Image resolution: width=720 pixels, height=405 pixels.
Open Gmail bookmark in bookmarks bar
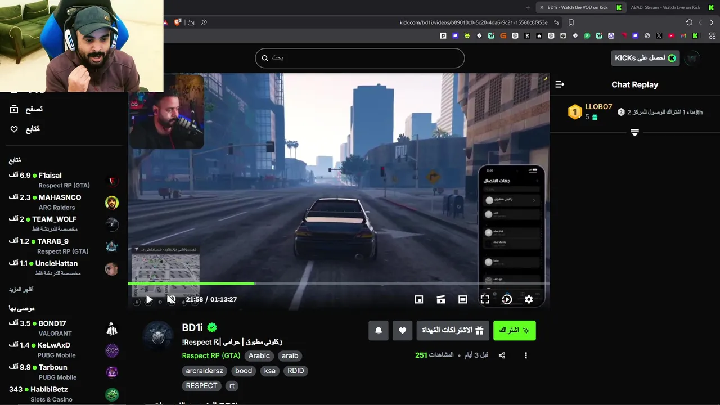[683, 35]
